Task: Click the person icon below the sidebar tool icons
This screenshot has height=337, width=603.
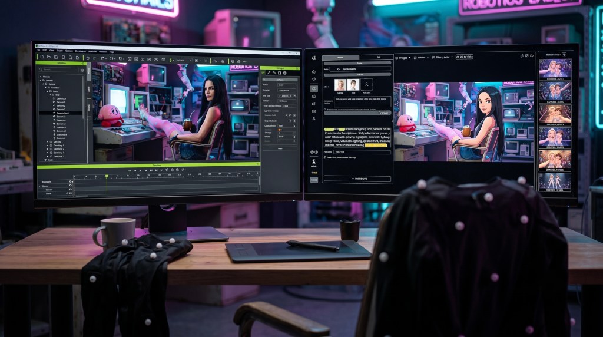Action: coord(314,119)
